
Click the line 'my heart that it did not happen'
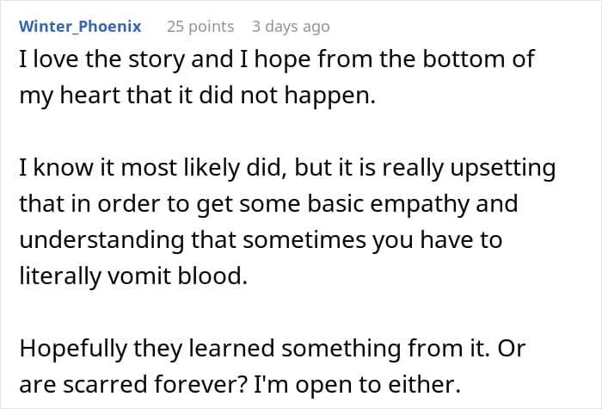198,96
